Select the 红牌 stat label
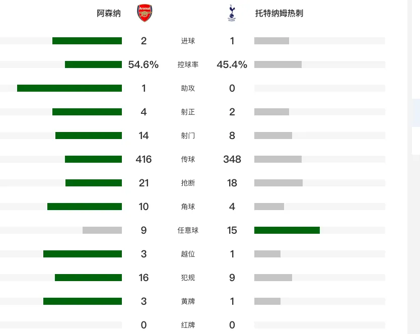 pyautogui.click(x=188, y=325)
